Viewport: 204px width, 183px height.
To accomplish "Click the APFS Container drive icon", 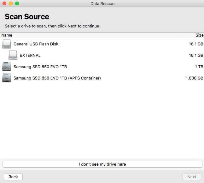I will [x=7, y=78].
